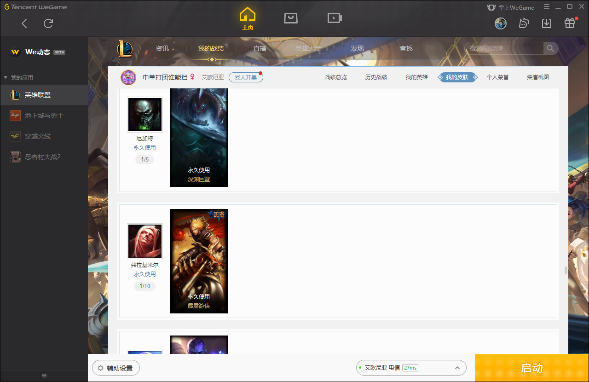
Task: Focus the summoner search field
Action: pos(504,48)
